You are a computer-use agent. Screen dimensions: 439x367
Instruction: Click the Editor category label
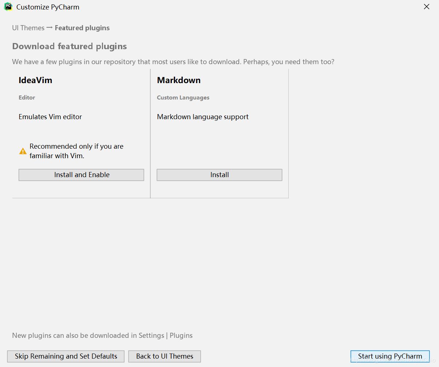coord(27,98)
